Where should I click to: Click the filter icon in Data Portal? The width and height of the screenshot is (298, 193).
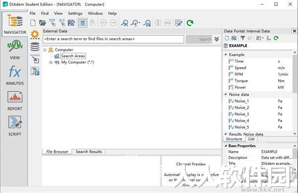[243, 38]
